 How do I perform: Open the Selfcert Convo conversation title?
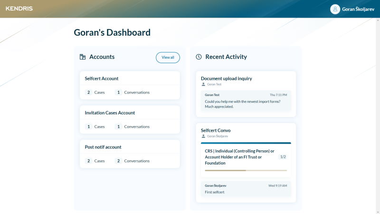(x=216, y=130)
